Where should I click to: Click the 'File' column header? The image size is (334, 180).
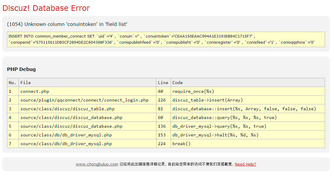point(87,83)
